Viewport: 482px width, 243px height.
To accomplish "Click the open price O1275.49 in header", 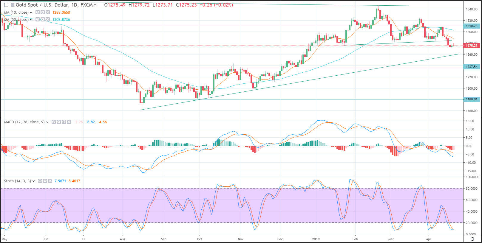I will (x=115, y=5).
